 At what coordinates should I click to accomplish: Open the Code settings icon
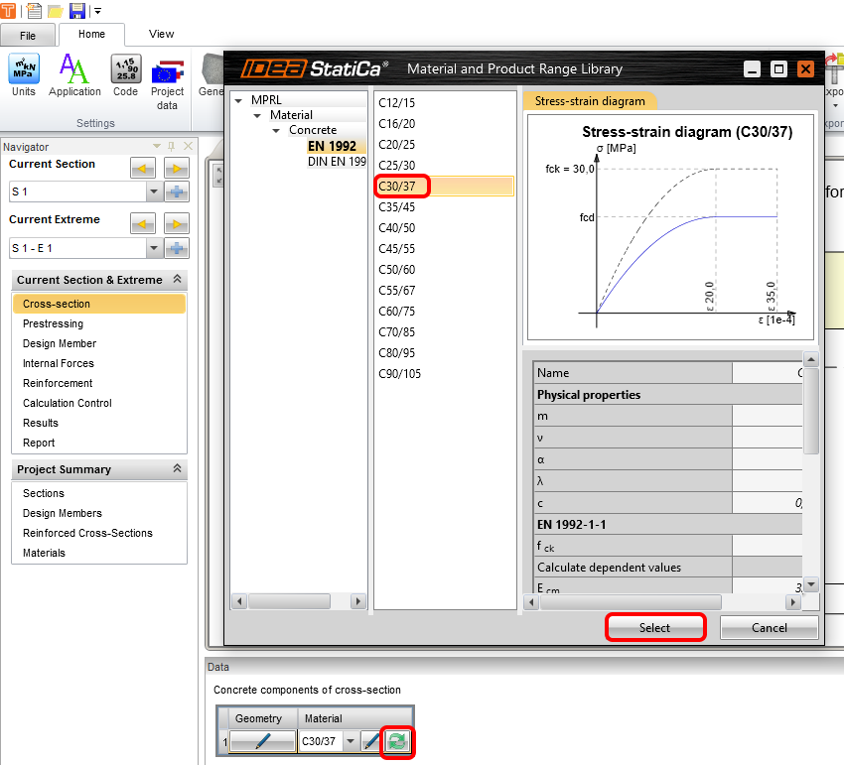[125, 75]
